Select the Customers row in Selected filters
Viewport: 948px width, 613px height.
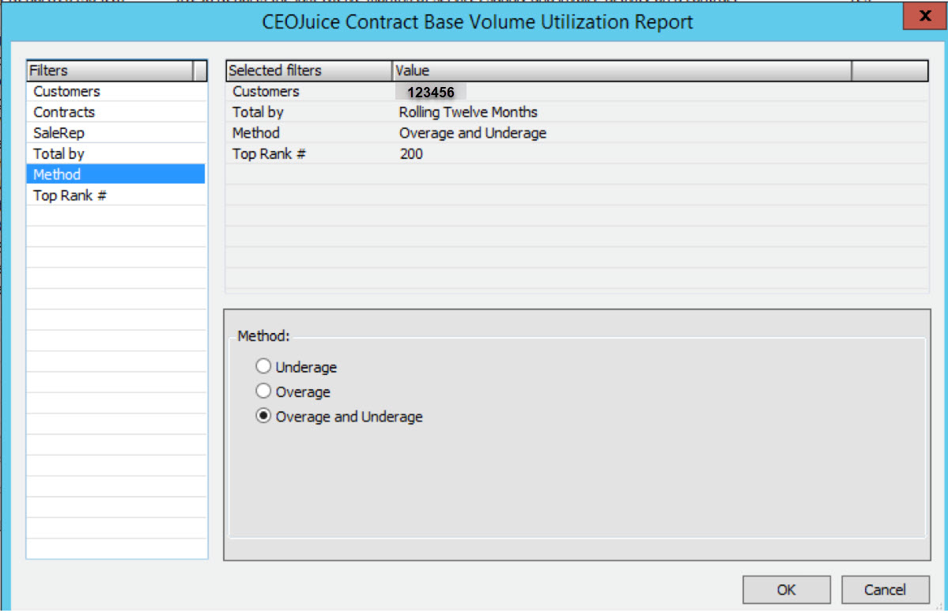point(576,91)
